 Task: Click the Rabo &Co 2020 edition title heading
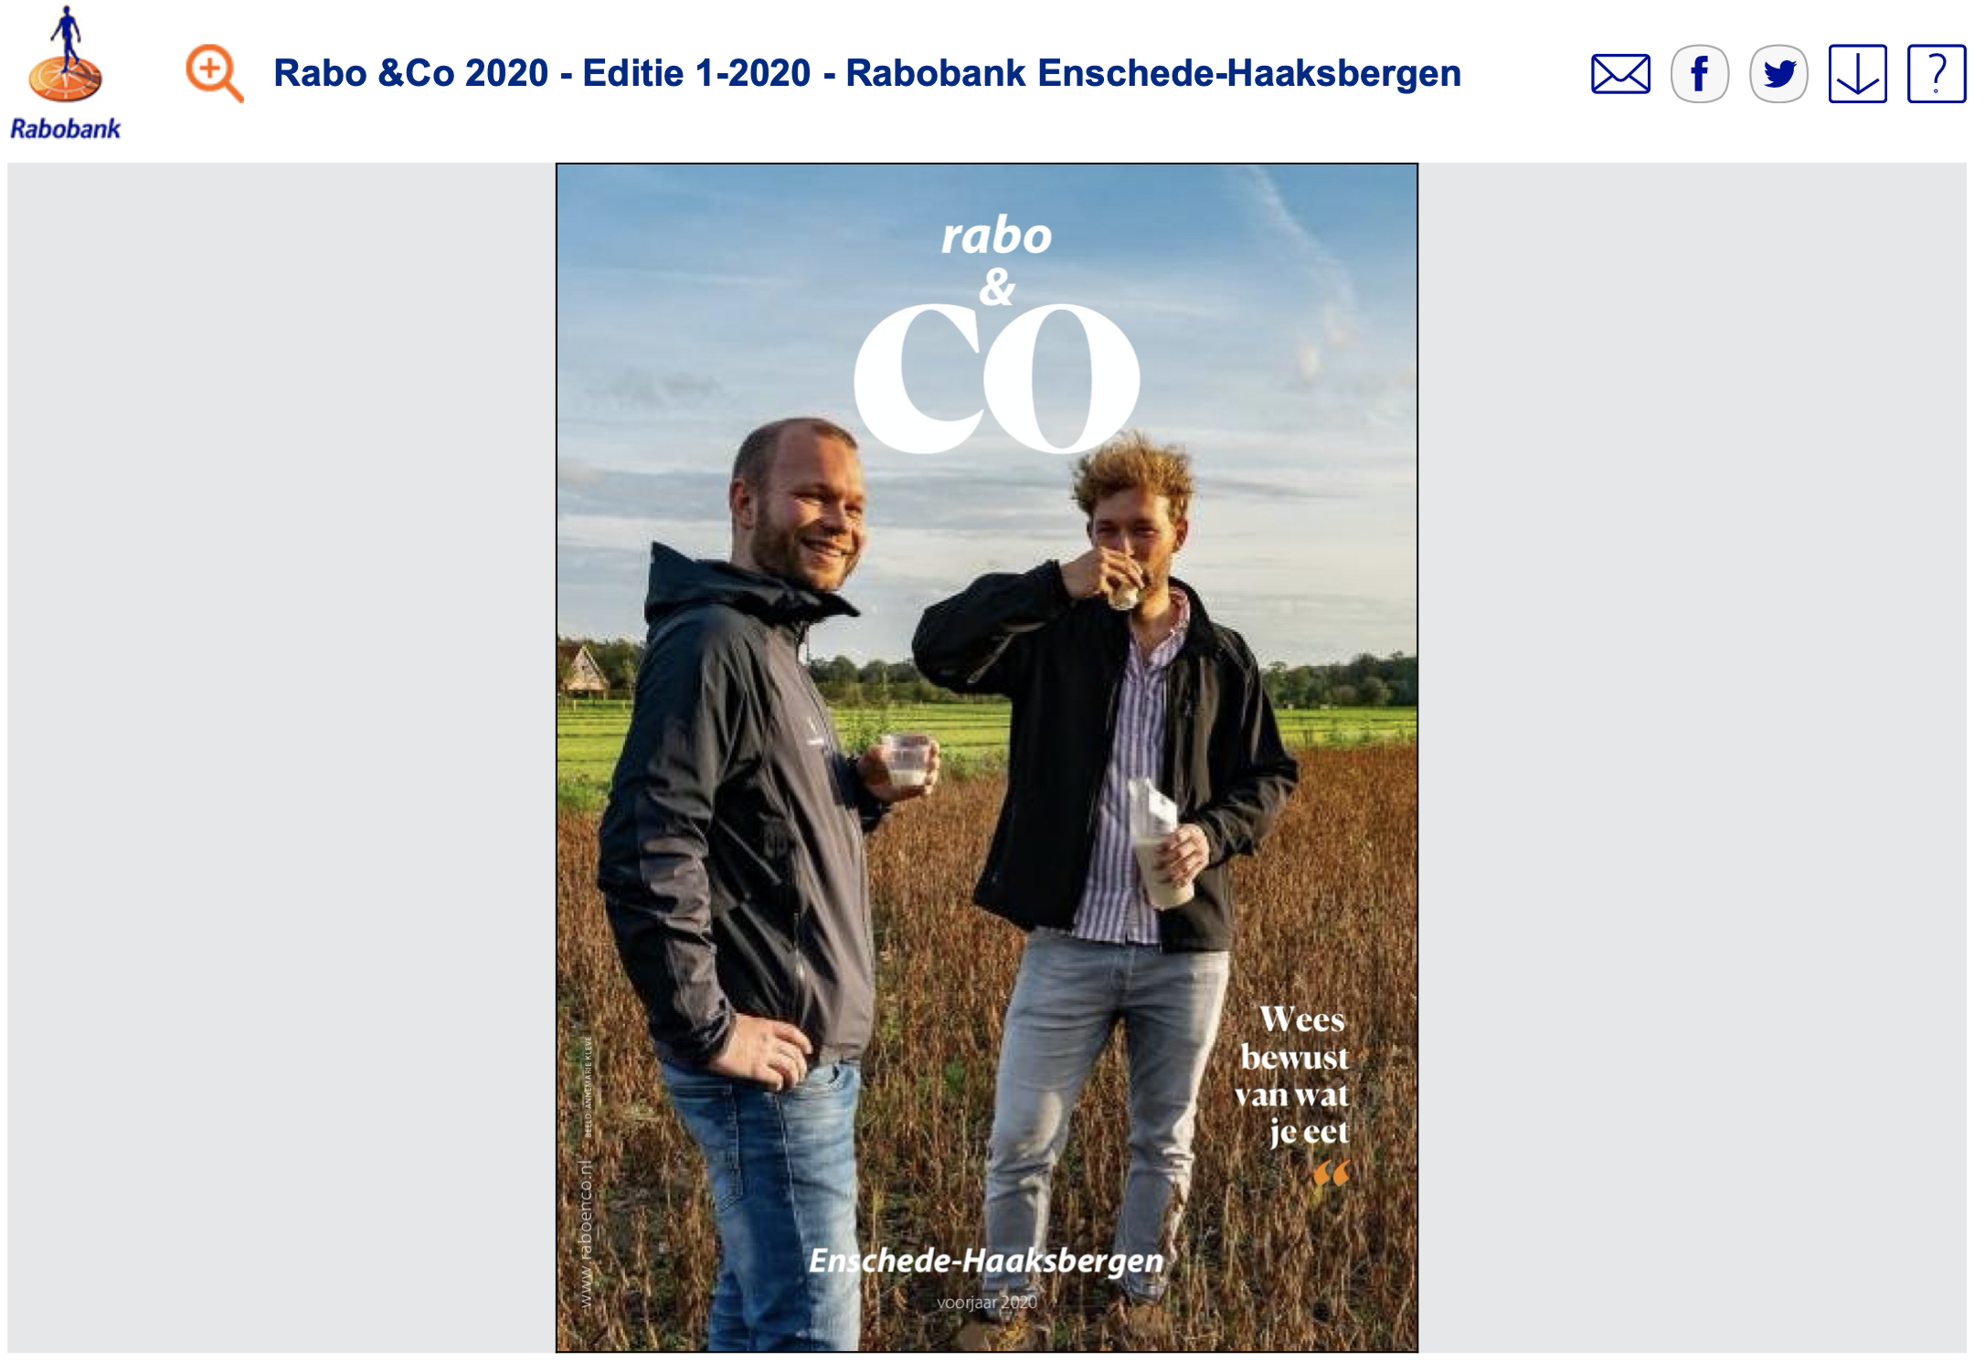[x=867, y=73]
